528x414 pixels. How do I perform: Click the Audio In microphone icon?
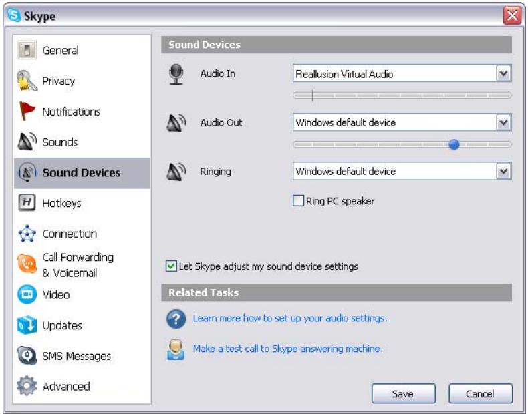pos(176,74)
